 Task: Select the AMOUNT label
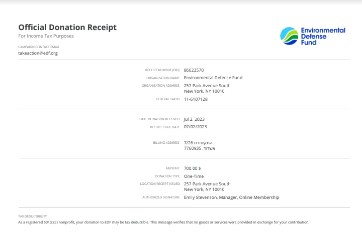point(172,168)
